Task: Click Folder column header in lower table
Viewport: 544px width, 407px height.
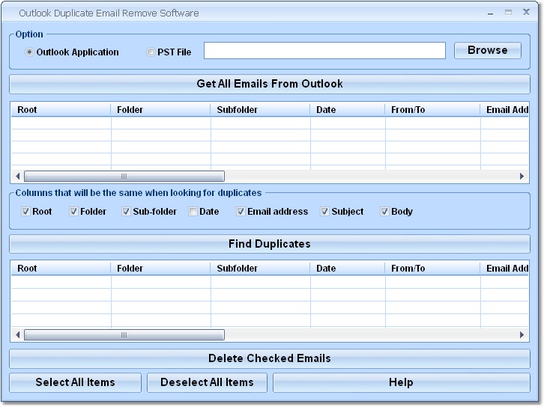Action: pos(160,269)
